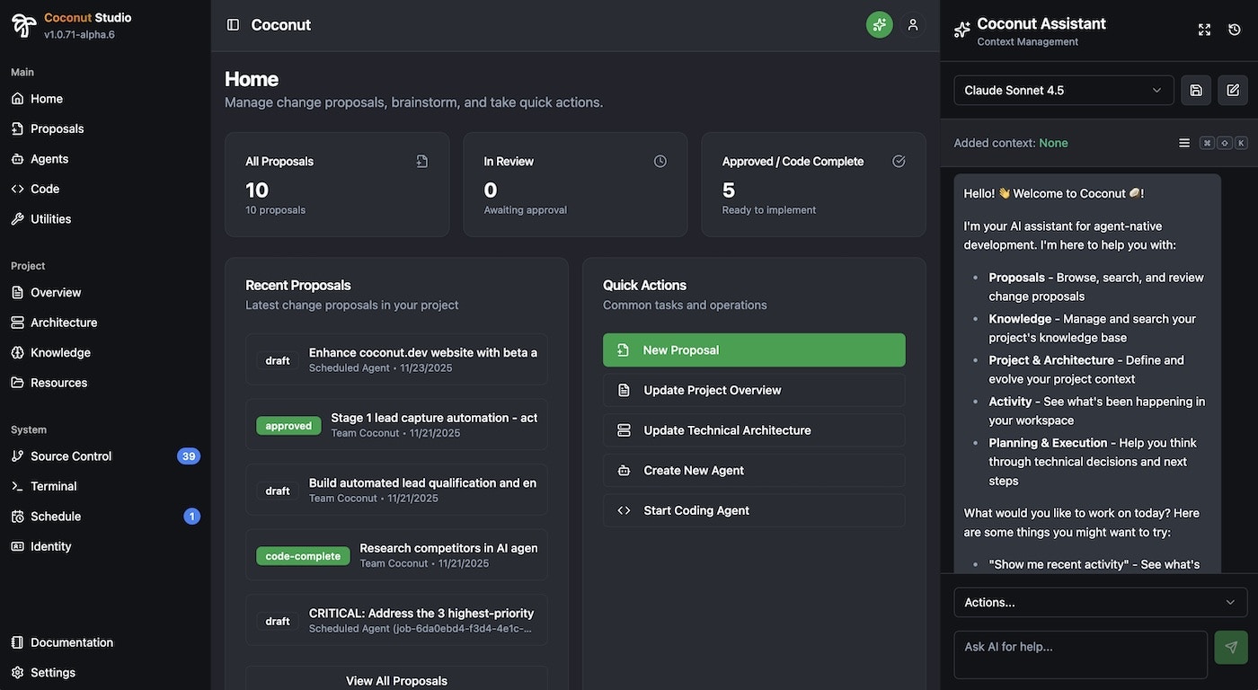Open the Claude Sonnet 4.5 model dropdown
This screenshot has width=1258, height=690.
1064,90
